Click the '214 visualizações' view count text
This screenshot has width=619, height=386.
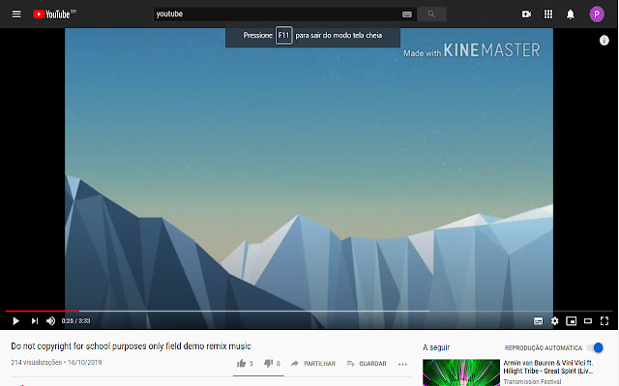tap(37, 363)
